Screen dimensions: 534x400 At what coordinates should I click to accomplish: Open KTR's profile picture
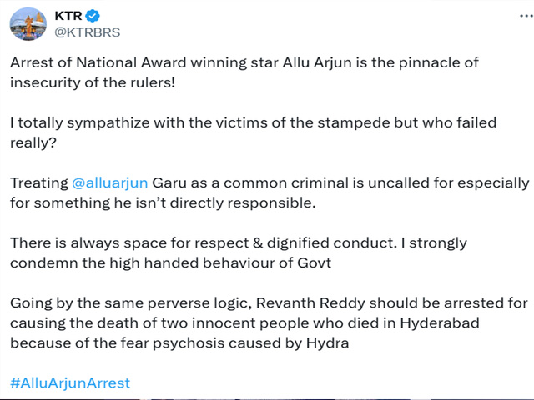(x=28, y=24)
